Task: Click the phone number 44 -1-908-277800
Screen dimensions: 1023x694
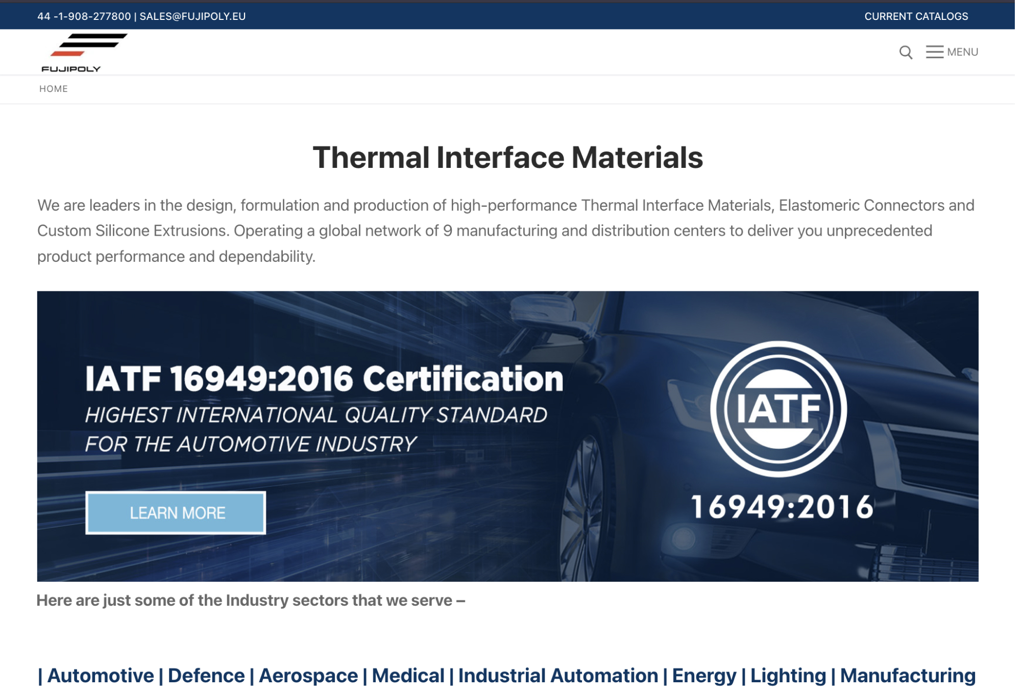Action: [x=85, y=16]
